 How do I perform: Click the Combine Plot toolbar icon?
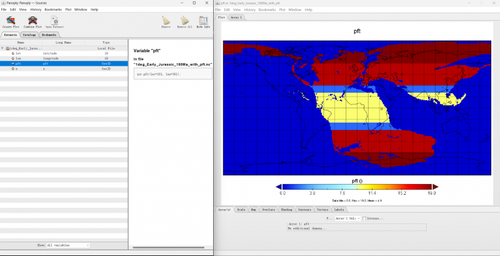coord(32,21)
